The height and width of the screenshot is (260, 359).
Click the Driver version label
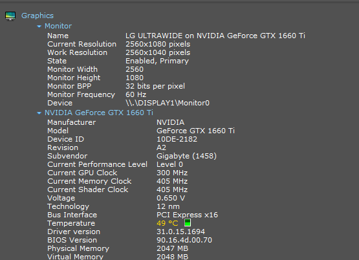[x=74, y=232]
